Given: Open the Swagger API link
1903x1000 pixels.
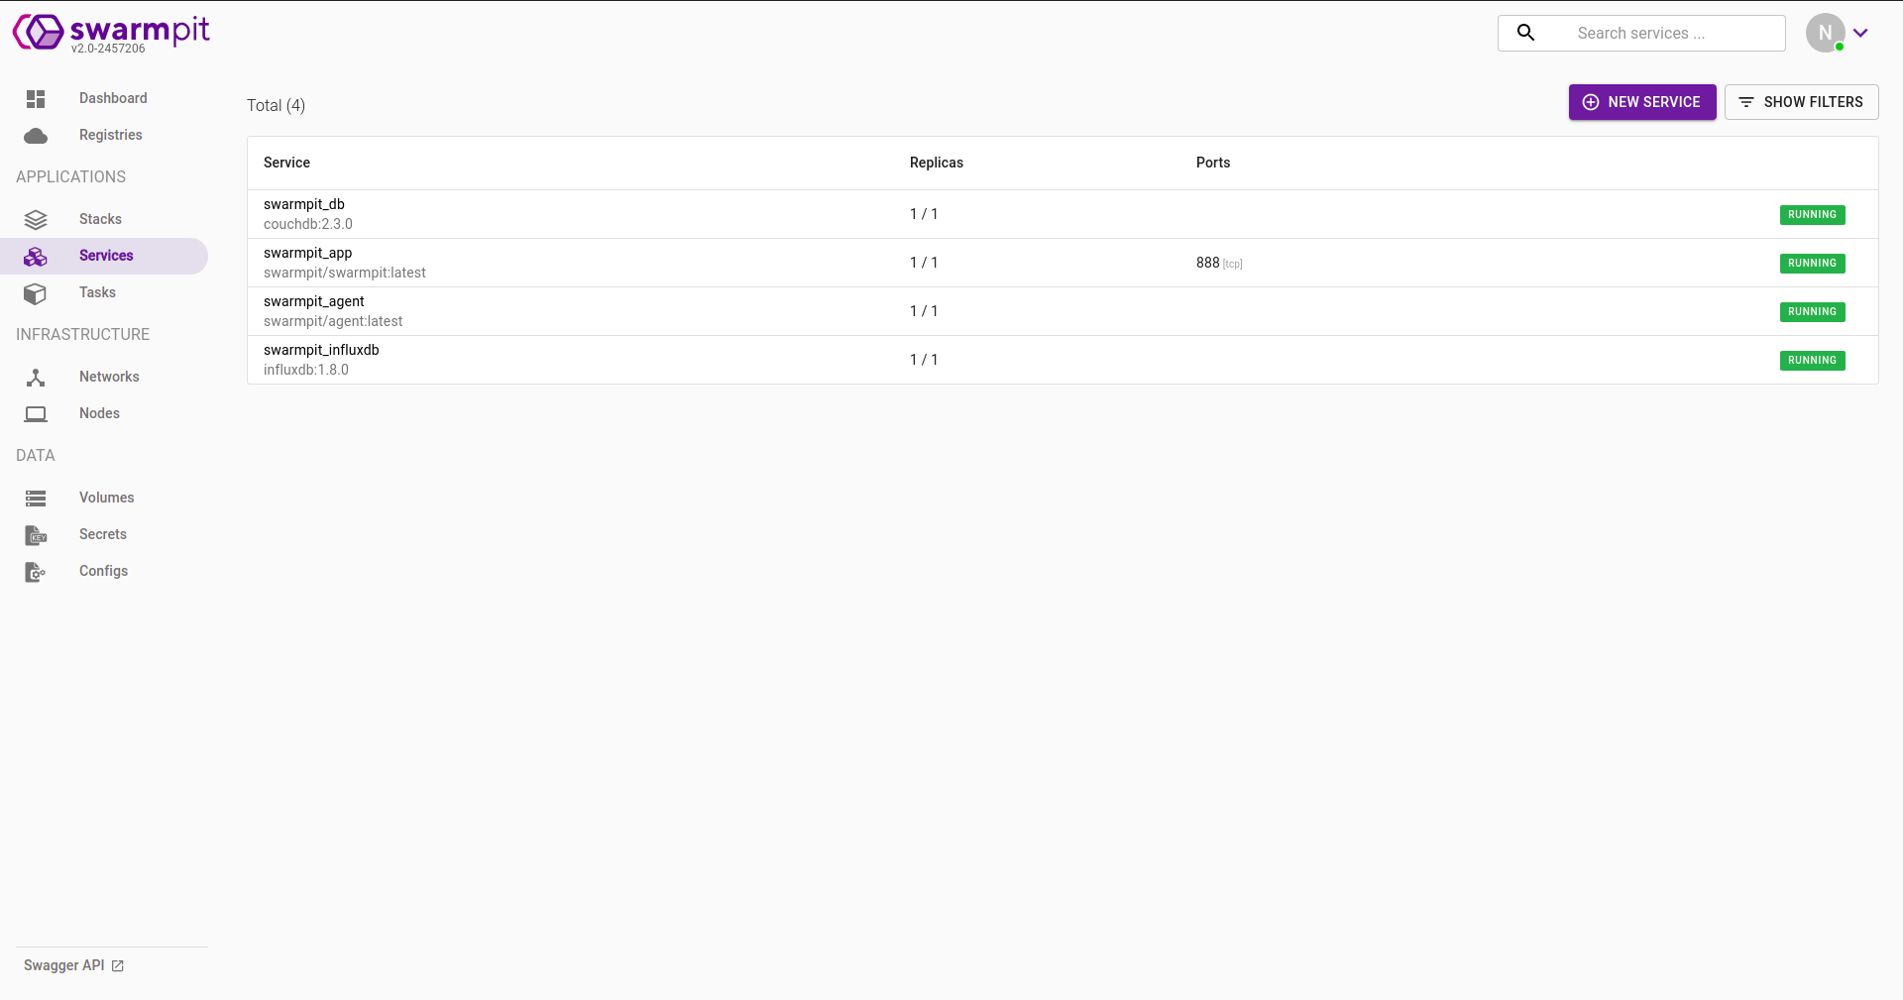Looking at the screenshot, I should (x=73, y=965).
